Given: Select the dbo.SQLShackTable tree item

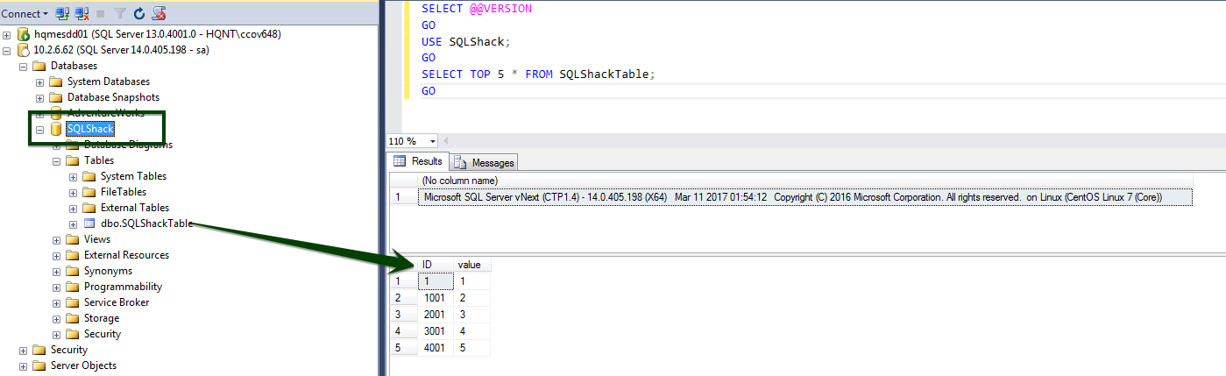Looking at the screenshot, I should pyautogui.click(x=146, y=223).
